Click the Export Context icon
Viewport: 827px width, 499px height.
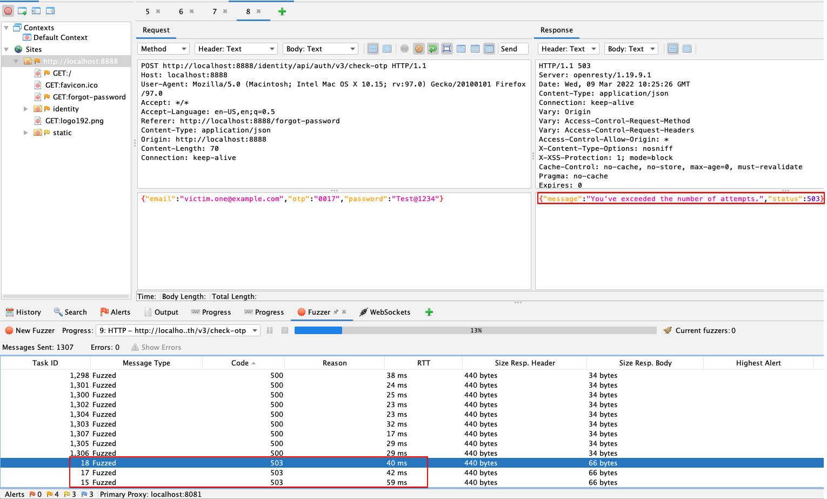(x=50, y=11)
